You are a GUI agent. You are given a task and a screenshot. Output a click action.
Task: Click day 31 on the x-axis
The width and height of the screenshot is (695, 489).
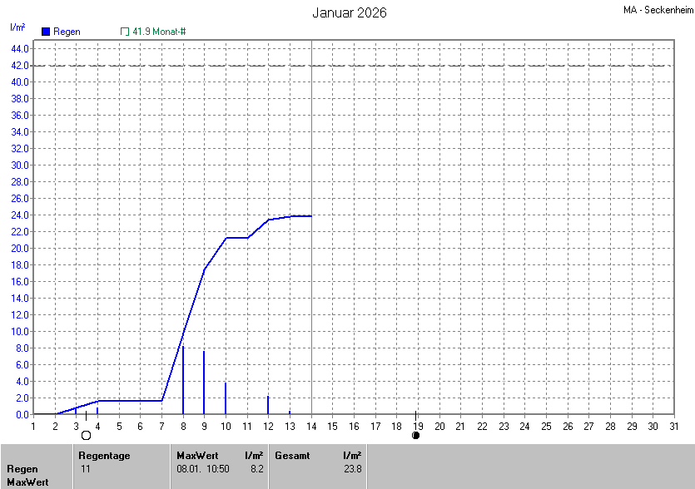[x=673, y=426]
